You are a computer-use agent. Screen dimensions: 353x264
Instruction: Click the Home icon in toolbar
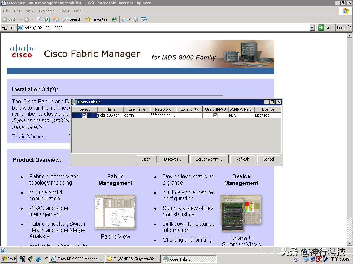pos(56,19)
